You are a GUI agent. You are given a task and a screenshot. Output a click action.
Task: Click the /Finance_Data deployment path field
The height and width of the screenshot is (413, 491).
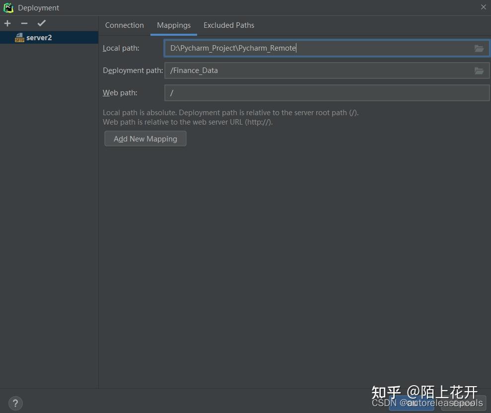[x=298, y=70]
